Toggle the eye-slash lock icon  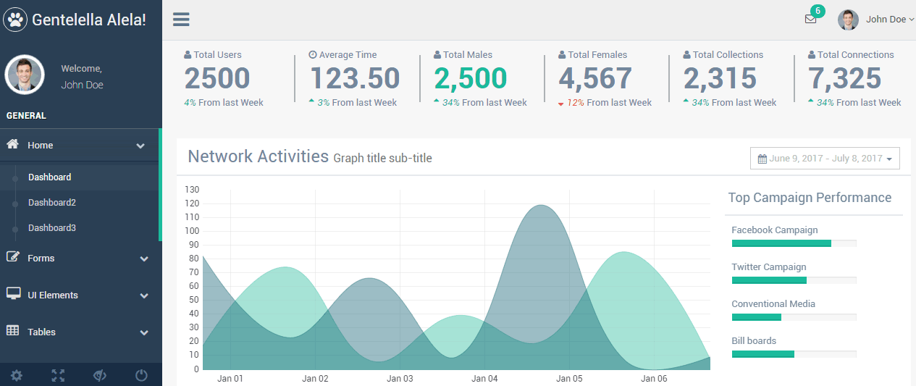[x=100, y=375]
